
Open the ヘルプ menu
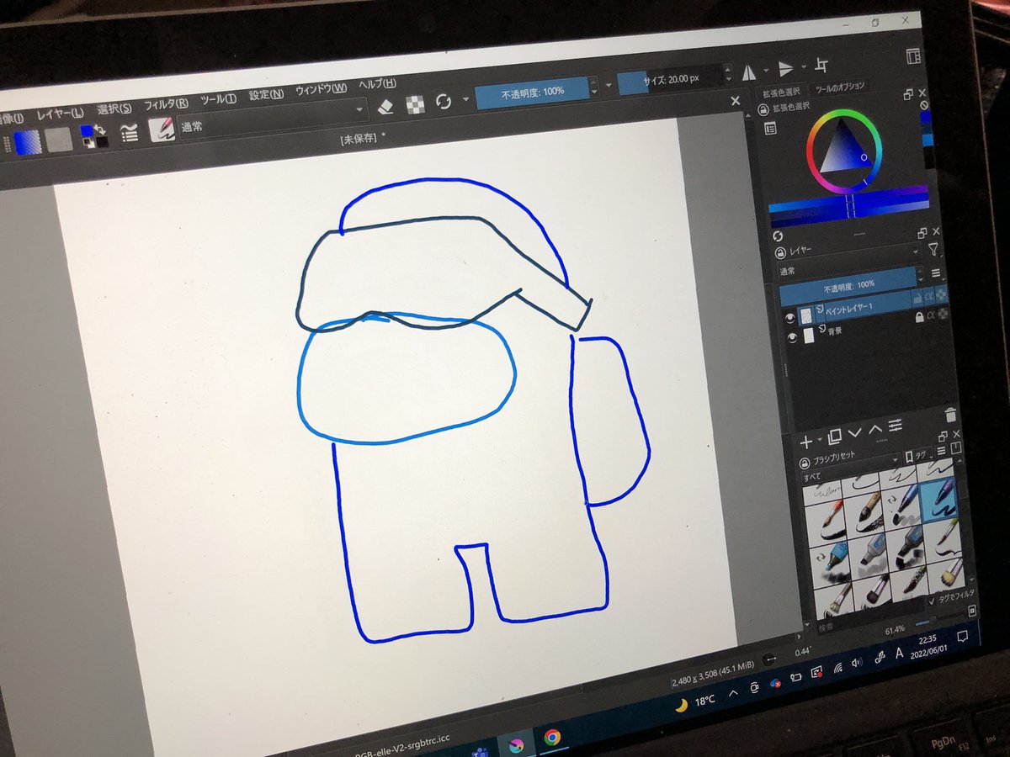pyautogui.click(x=377, y=85)
